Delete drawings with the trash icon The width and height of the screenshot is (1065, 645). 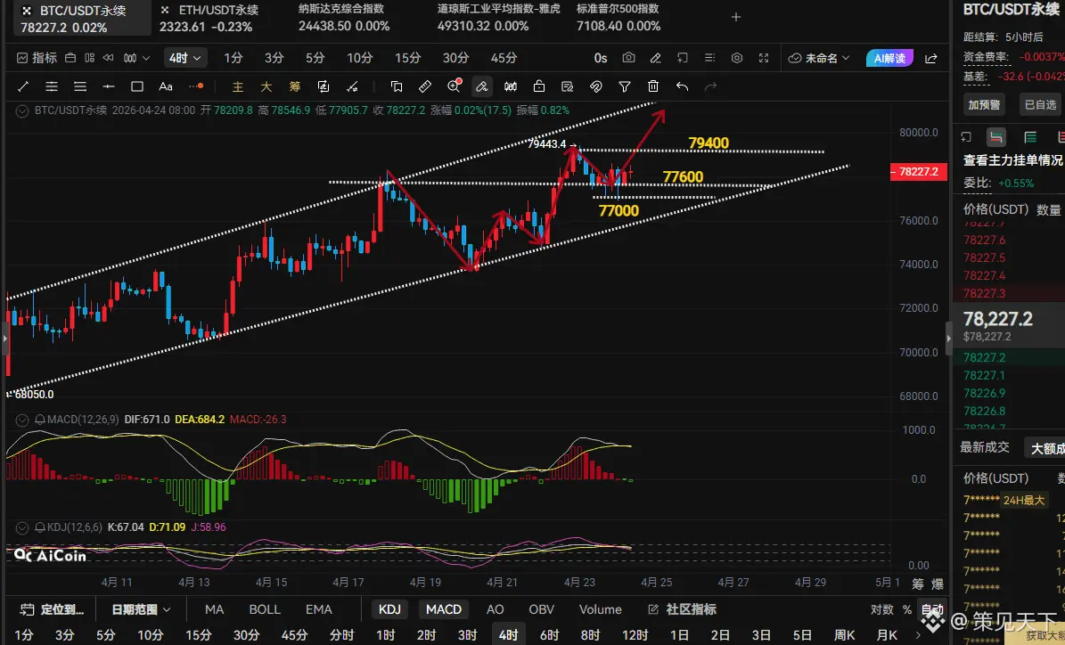(652, 86)
